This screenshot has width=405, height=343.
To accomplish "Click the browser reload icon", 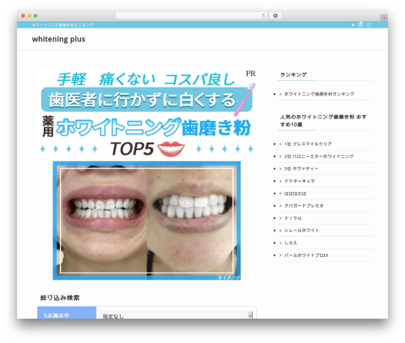I will 263,16.
